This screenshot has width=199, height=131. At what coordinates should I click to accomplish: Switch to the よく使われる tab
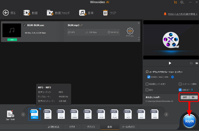tap(53, 127)
